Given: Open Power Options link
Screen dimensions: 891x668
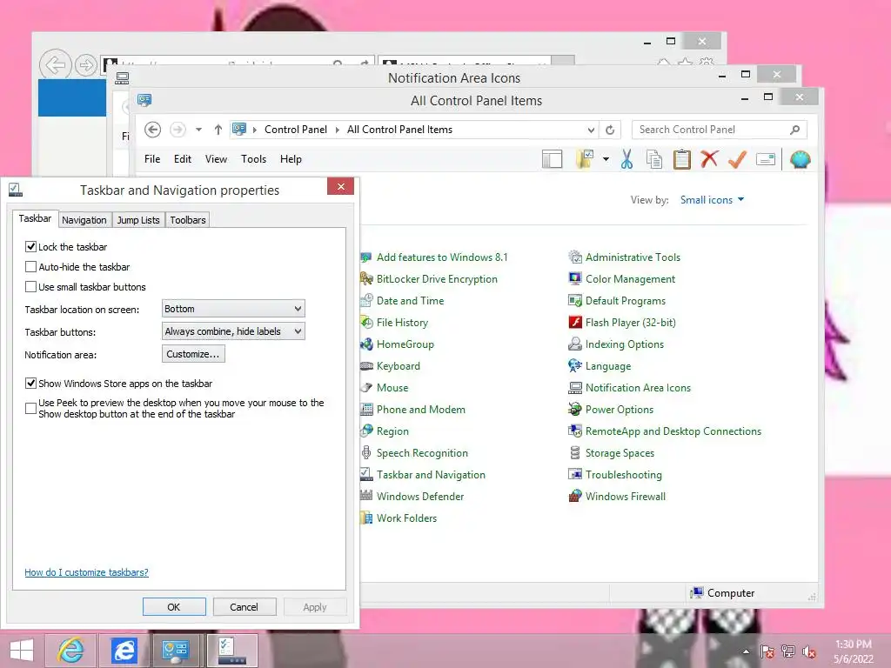Looking at the screenshot, I should pyautogui.click(x=619, y=409).
